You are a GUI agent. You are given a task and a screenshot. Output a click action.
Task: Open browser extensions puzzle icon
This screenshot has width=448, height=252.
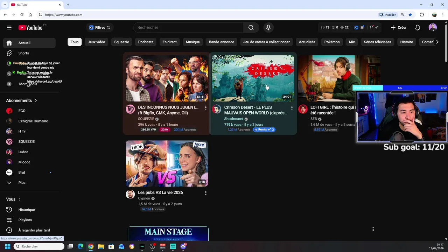(x=422, y=15)
